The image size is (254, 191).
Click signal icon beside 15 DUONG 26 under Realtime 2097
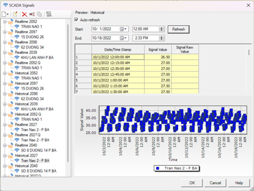[17, 37]
